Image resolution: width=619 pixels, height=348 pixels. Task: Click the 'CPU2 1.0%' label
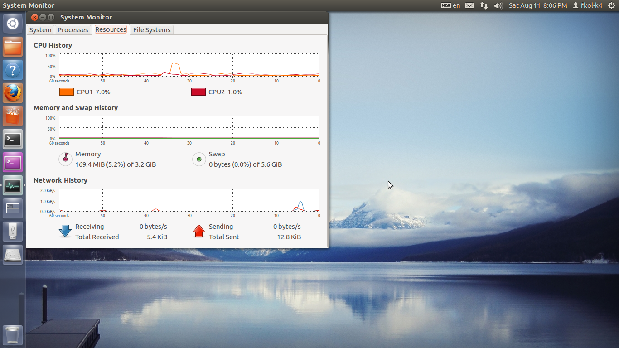(x=225, y=92)
